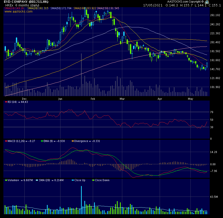This screenshot has width=223, height=218.
Task: Click the 181.502 price axis label
Action: pyautogui.click(x=215, y=51)
